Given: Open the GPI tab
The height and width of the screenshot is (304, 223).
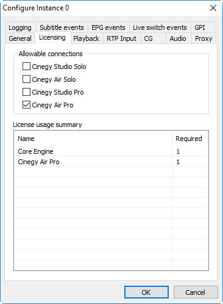Looking at the screenshot, I should [x=203, y=27].
